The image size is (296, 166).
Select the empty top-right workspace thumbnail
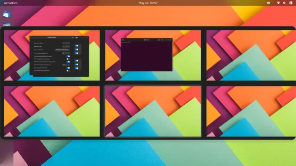click(251, 55)
